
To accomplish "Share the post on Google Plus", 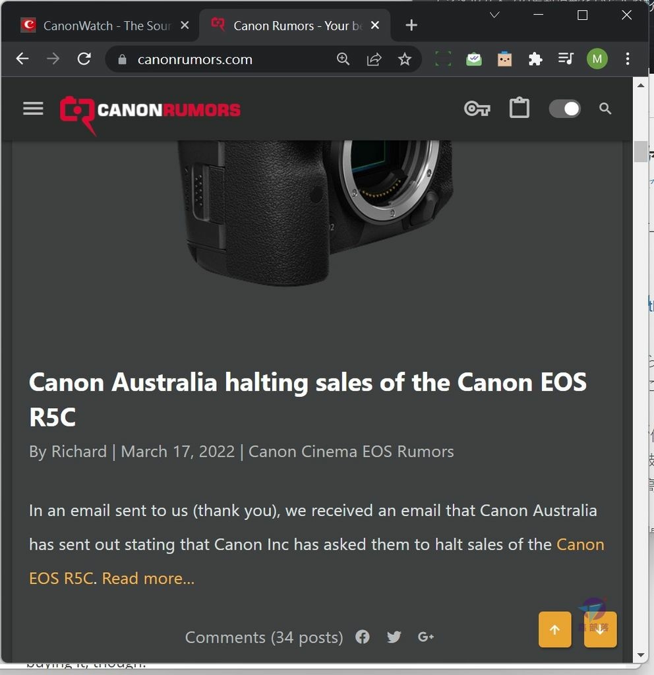I will (x=426, y=637).
